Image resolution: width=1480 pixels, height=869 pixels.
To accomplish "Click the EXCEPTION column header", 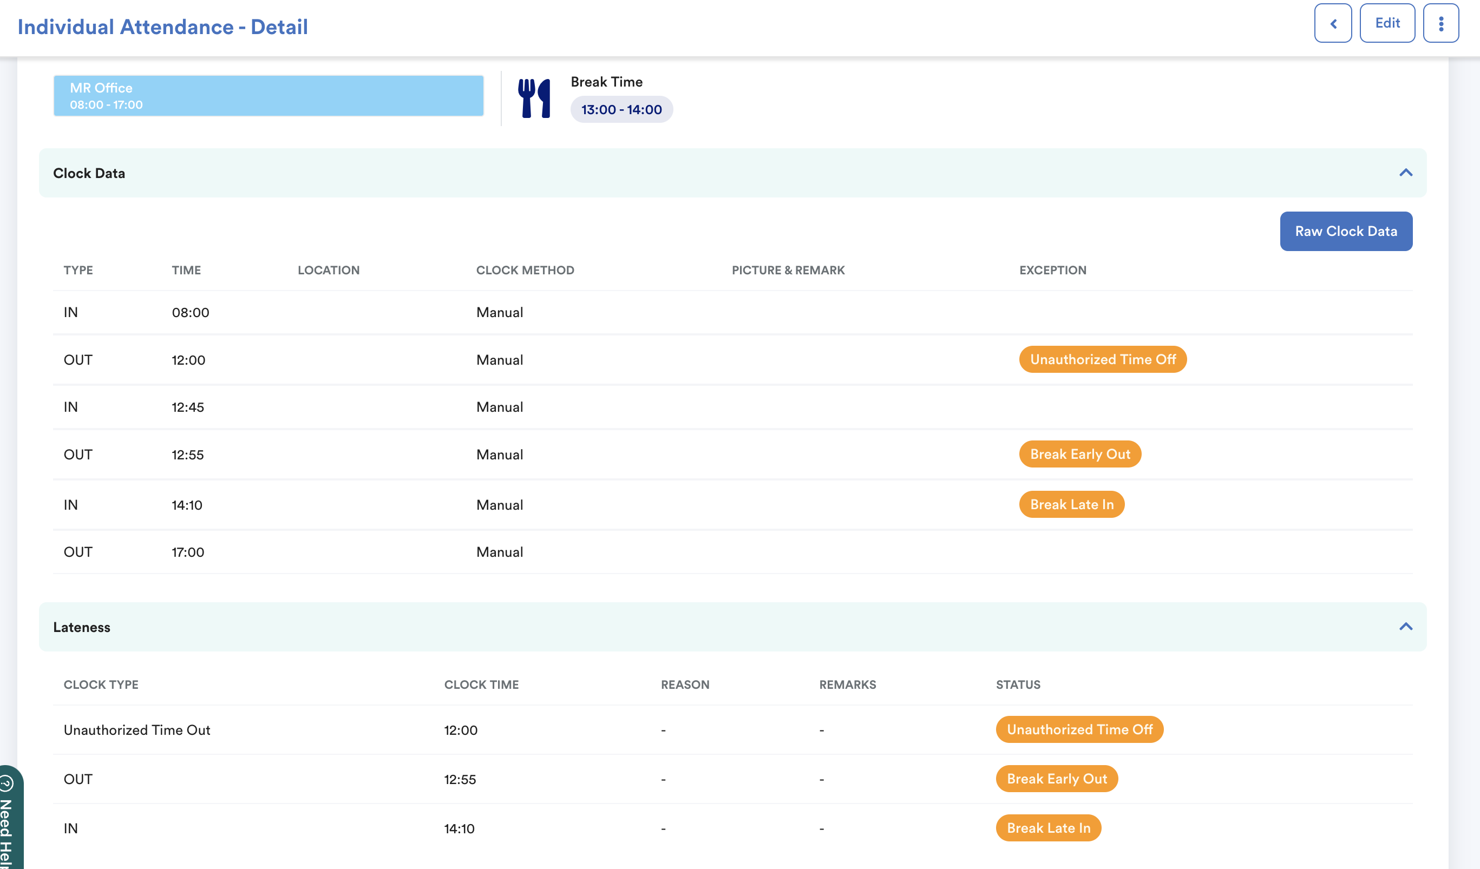I will (x=1052, y=270).
